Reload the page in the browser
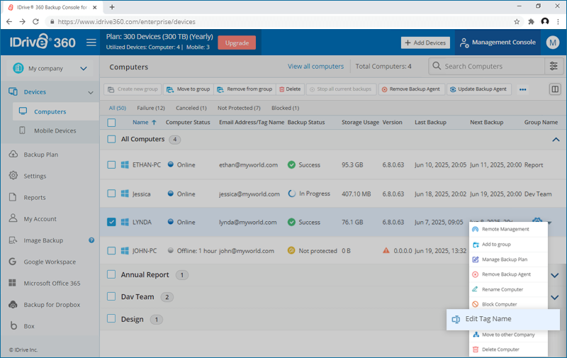The height and width of the screenshot is (358, 567). tap(36, 22)
